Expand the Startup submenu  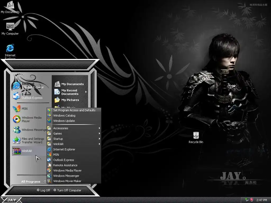(74, 139)
